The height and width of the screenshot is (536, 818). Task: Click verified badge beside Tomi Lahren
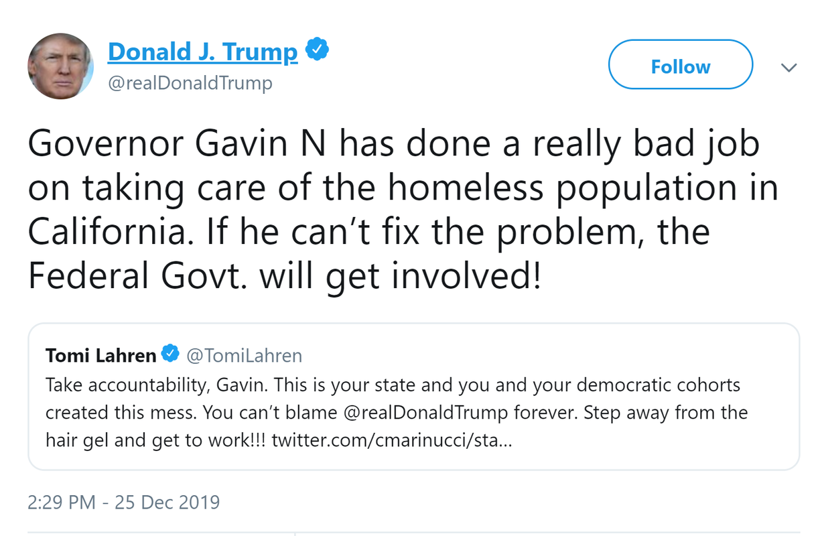[x=171, y=354]
